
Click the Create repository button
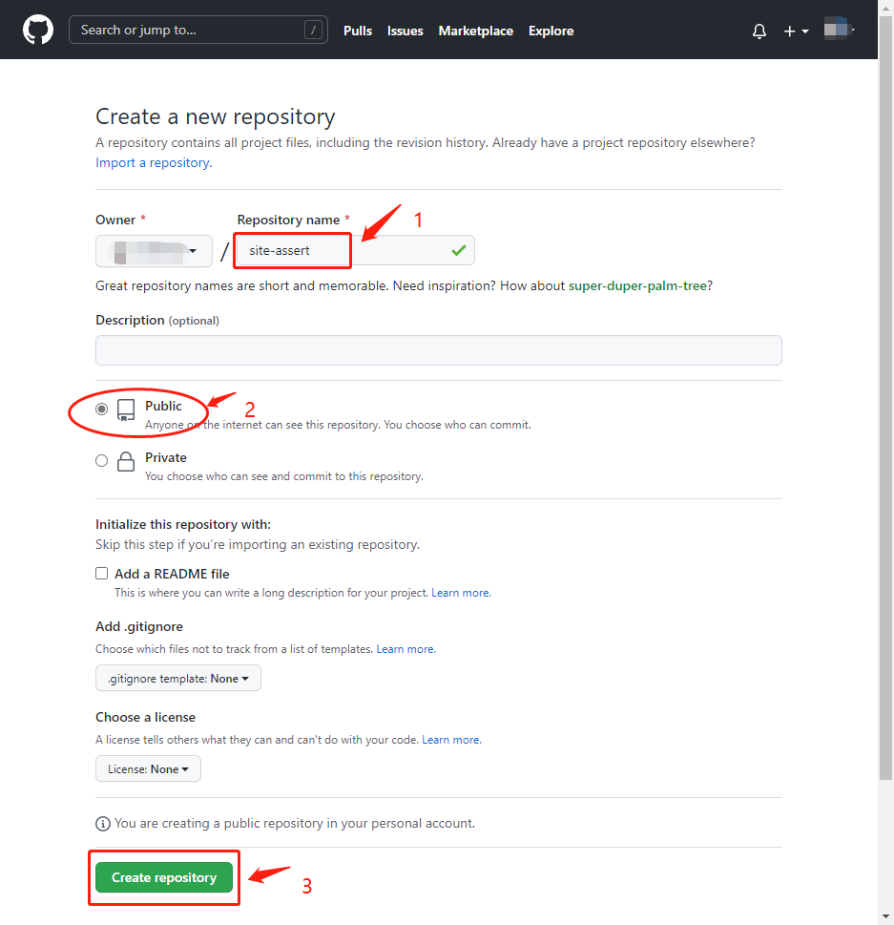tap(164, 877)
